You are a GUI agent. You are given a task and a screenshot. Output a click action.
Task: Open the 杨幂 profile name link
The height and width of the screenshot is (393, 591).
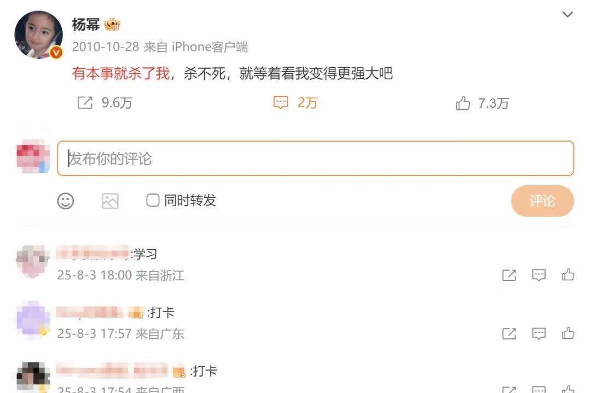[86, 25]
